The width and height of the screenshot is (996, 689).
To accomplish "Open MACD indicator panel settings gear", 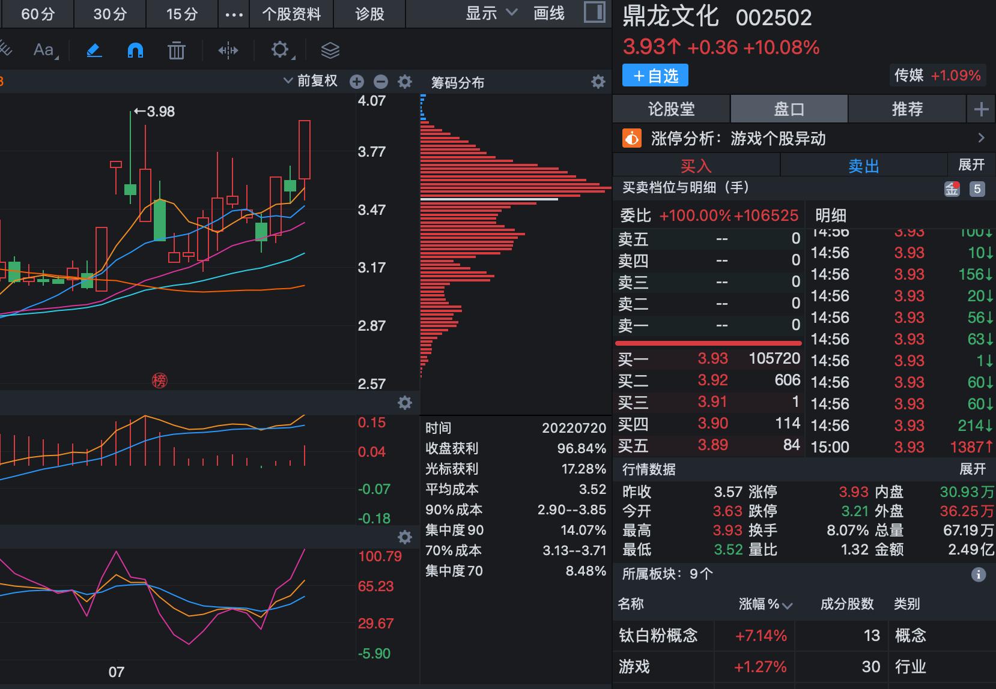I will (x=405, y=403).
